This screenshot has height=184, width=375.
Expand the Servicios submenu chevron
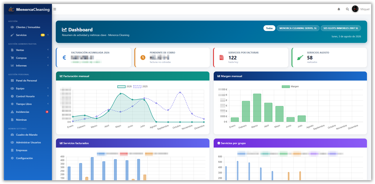[48, 35]
